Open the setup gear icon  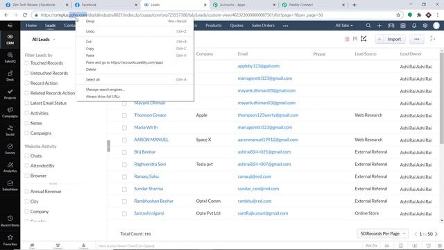(x=425, y=26)
